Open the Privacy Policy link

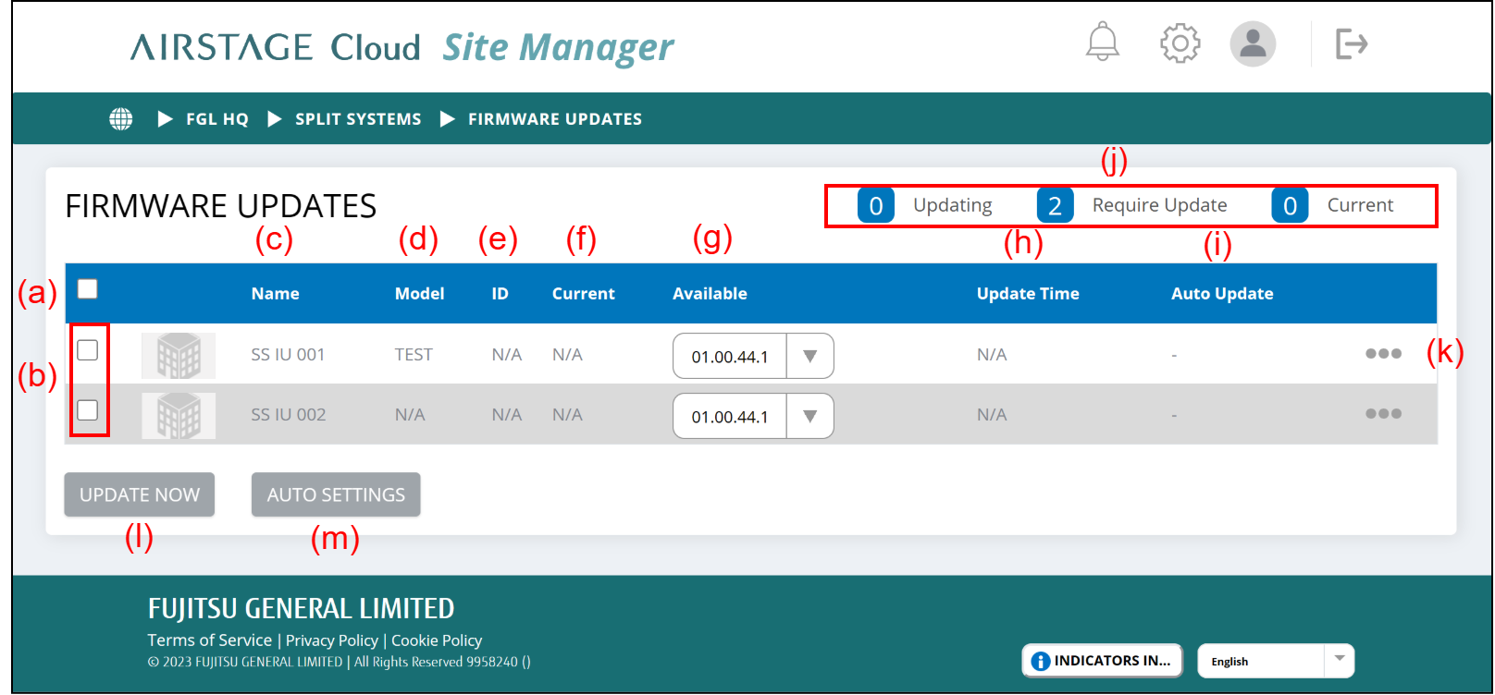(x=331, y=640)
